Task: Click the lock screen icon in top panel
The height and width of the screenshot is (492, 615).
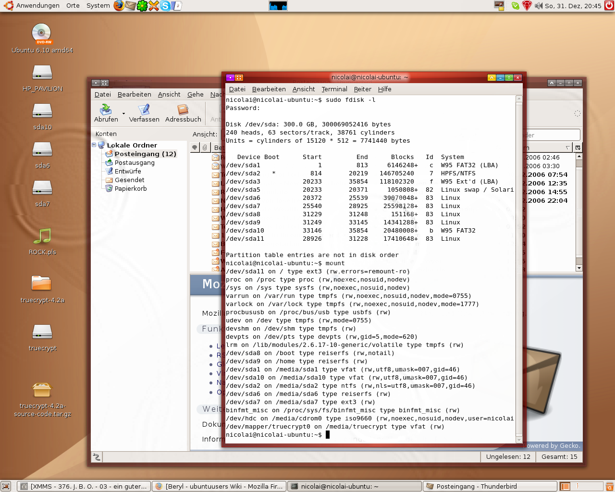Action: (x=499, y=6)
